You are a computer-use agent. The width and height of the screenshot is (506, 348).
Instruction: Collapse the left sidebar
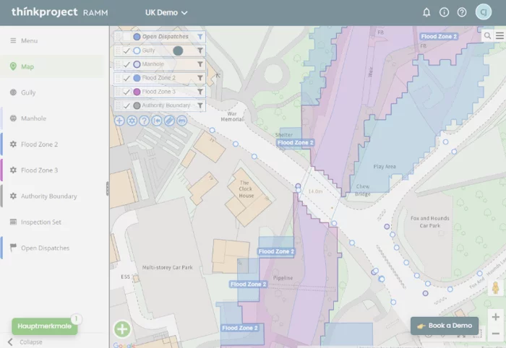[25, 342]
